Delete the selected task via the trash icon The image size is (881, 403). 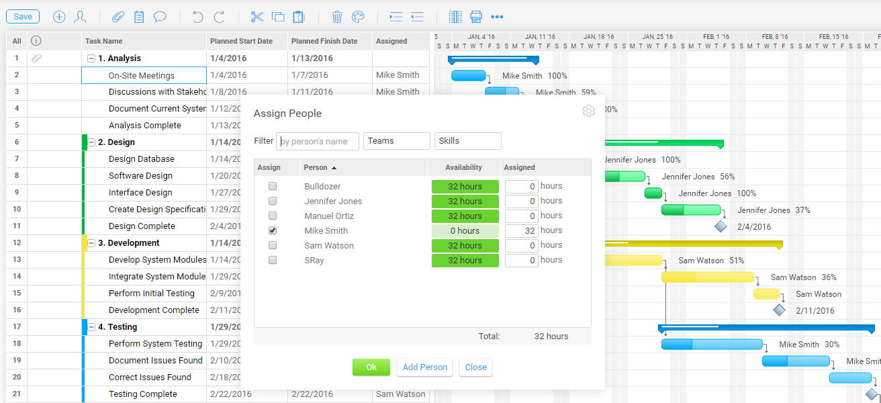coord(336,17)
